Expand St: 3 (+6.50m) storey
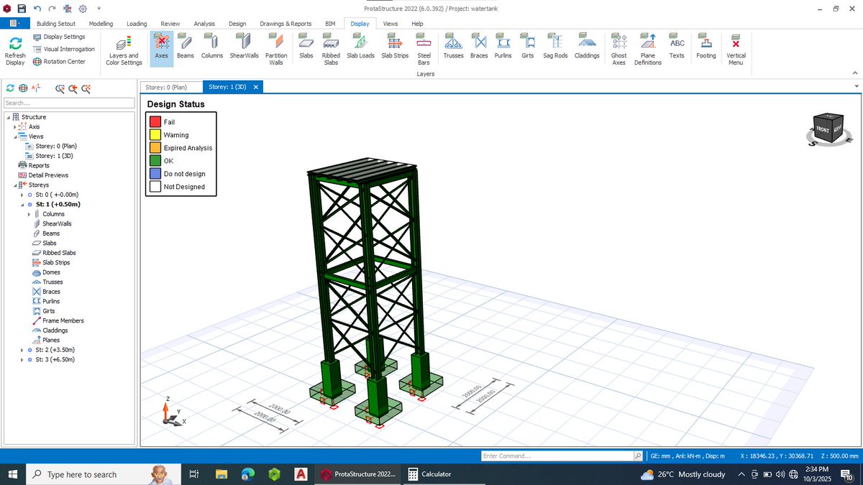Screen dimensions: 863x485 click(22, 359)
